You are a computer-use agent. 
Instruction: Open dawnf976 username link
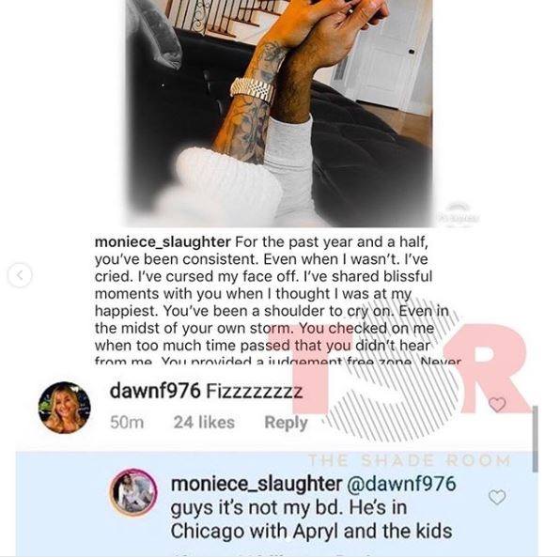click(155, 392)
